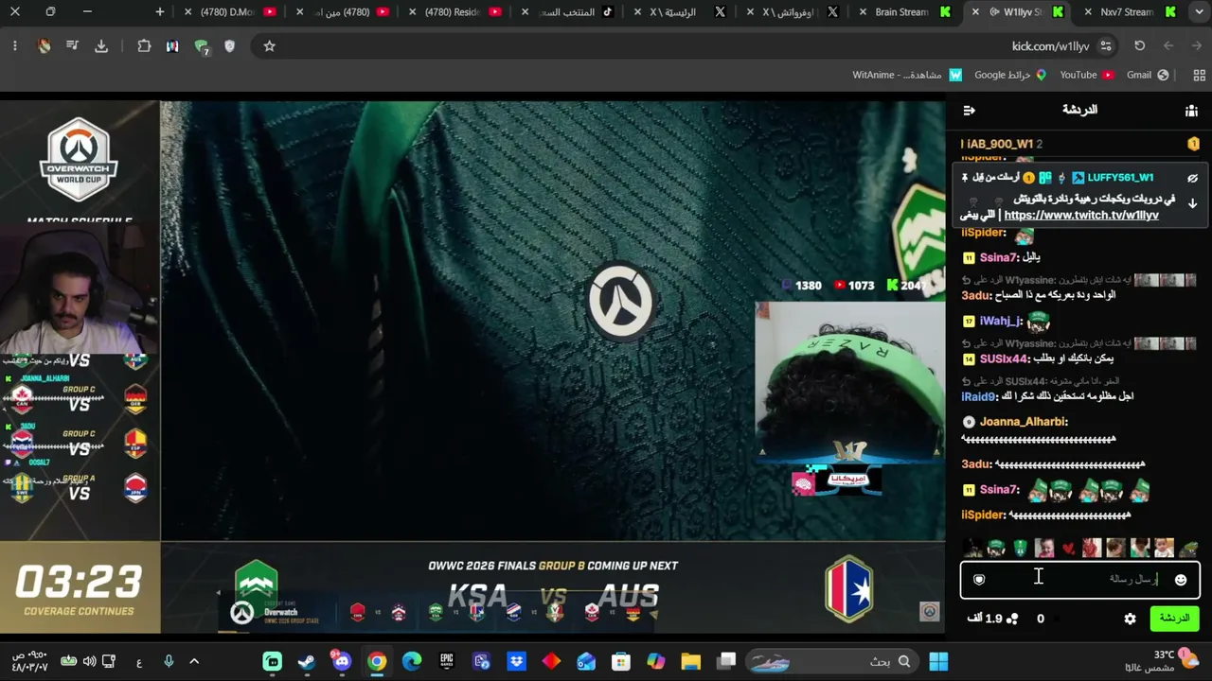Open the browser extensions puzzle icon
Screen dimensions: 1212x681
pyautogui.click(x=144, y=46)
